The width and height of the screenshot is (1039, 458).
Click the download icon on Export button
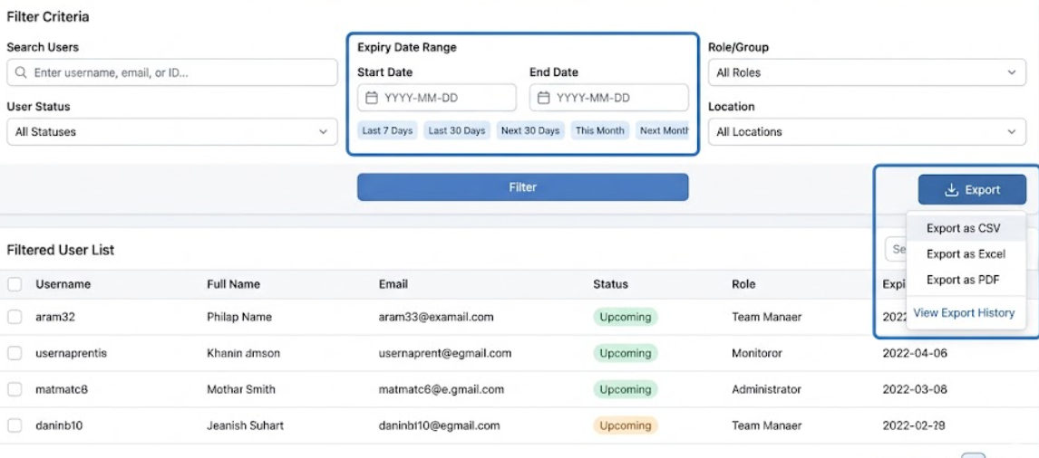952,190
